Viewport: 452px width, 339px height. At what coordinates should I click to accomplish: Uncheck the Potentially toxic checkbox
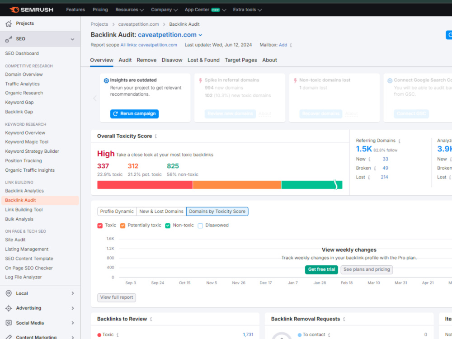pyautogui.click(x=122, y=226)
